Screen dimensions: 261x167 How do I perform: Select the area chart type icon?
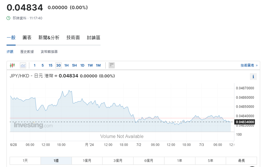point(23,65)
